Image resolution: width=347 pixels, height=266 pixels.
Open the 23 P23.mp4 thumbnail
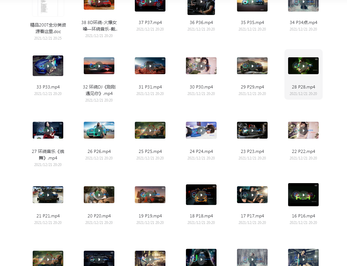[252, 130]
